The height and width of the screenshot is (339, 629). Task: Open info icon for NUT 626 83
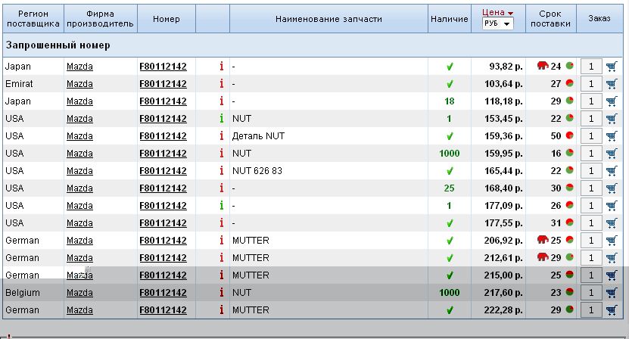[x=222, y=170]
